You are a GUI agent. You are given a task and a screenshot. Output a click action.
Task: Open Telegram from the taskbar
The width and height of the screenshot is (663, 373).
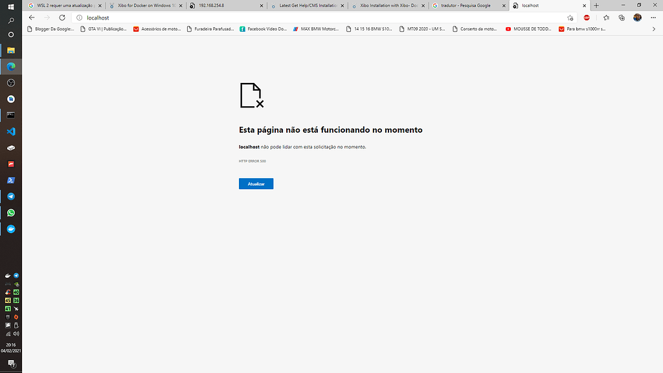(11, 196)
